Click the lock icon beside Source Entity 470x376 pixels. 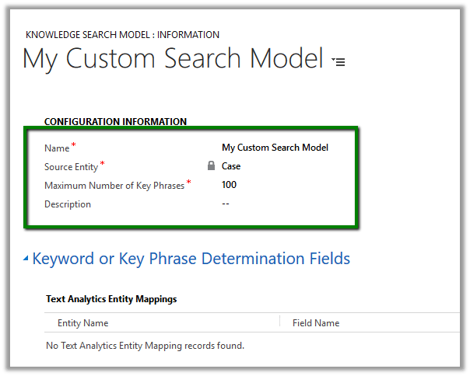(x=211, y=165)
